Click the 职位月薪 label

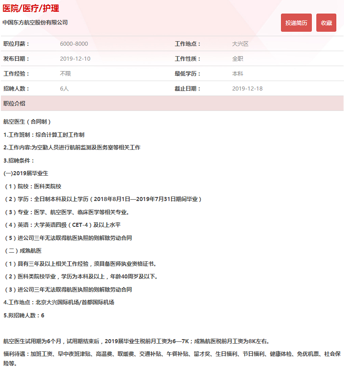(16, 44)
